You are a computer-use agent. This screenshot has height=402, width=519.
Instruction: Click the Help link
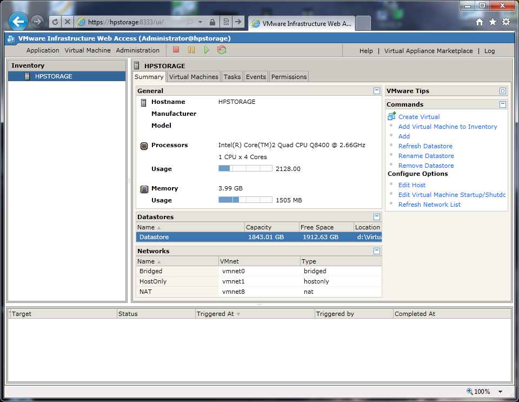click(x=366, y=51)
